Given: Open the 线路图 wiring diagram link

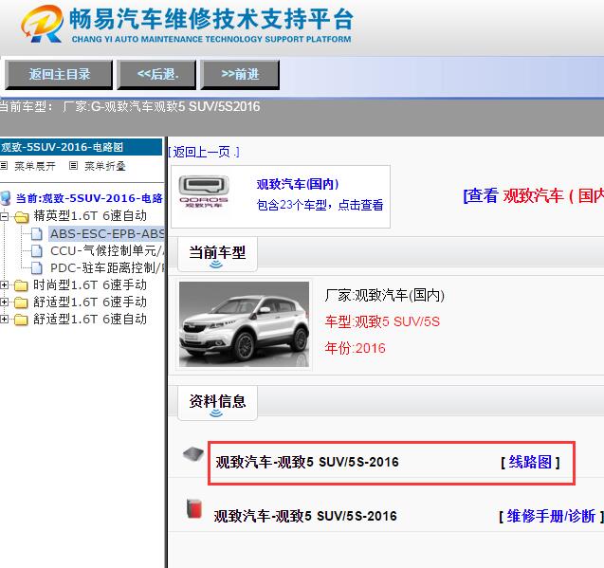Looking at the screenshot, I should 530,462.
